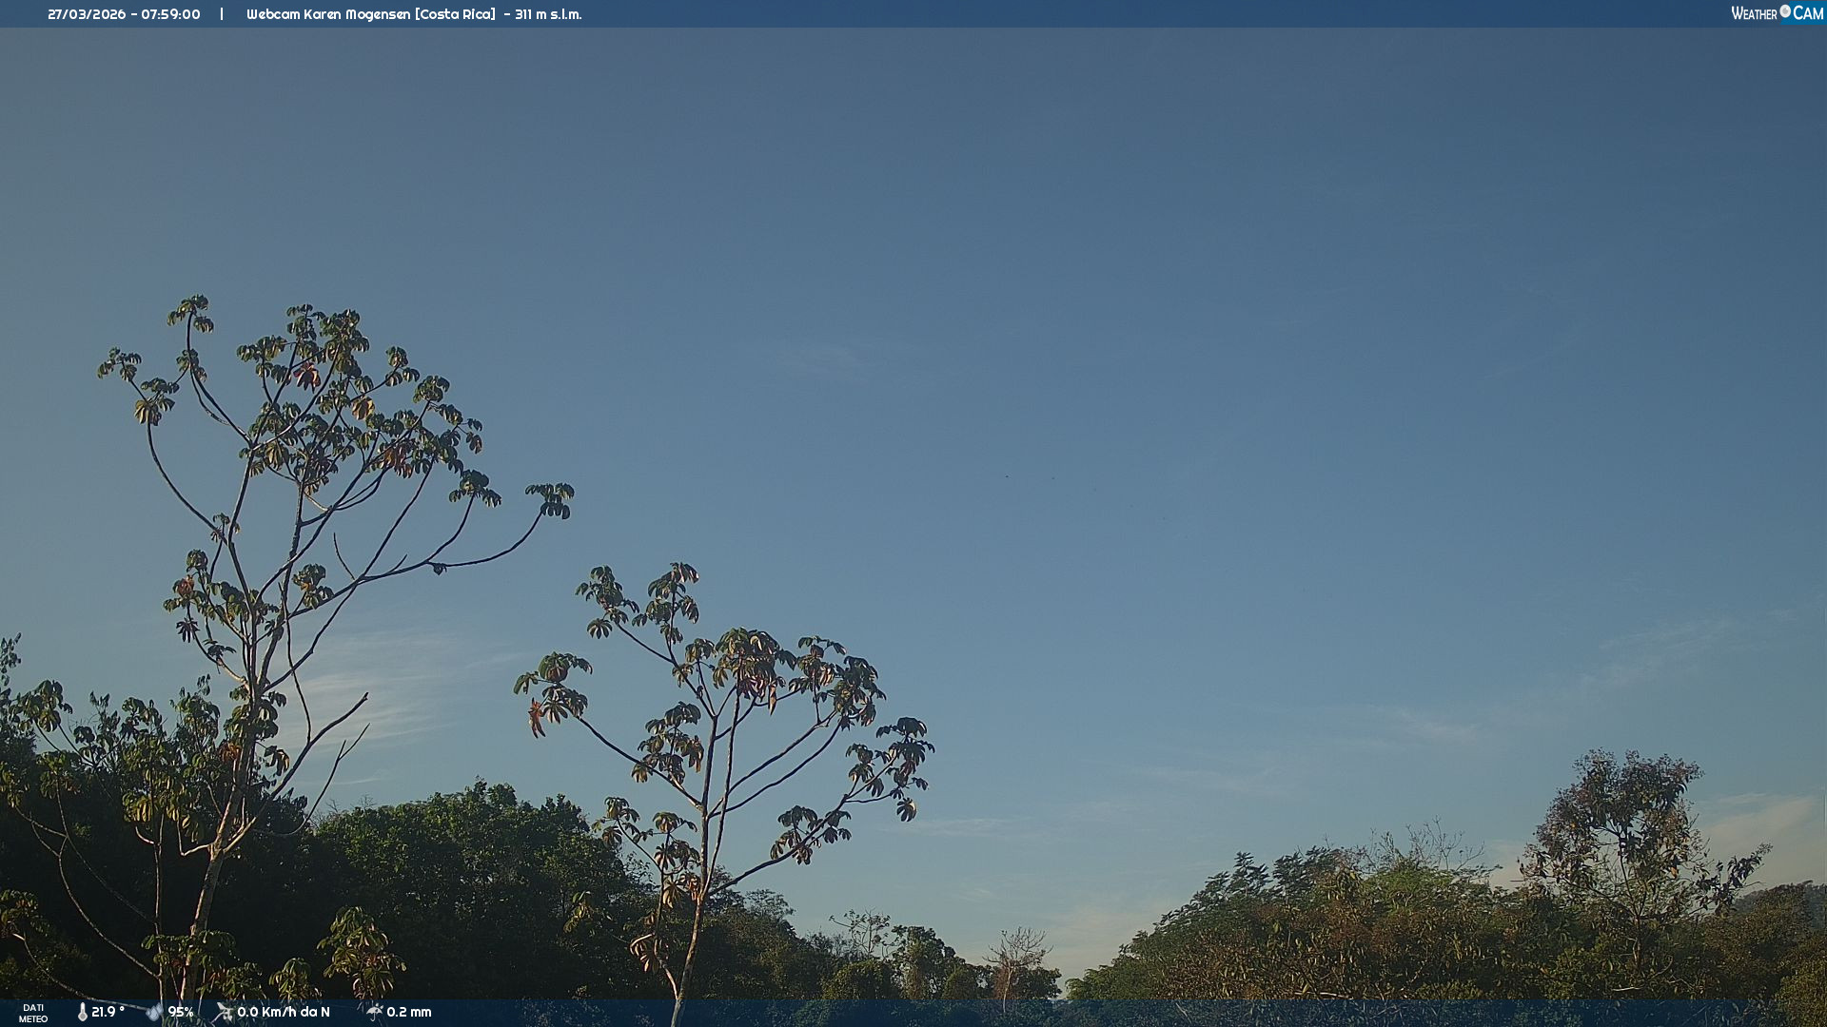Click the 311 m s.l.m. altitude text
This screenshot has width=1827, height=1027.
tap(548, 14)
